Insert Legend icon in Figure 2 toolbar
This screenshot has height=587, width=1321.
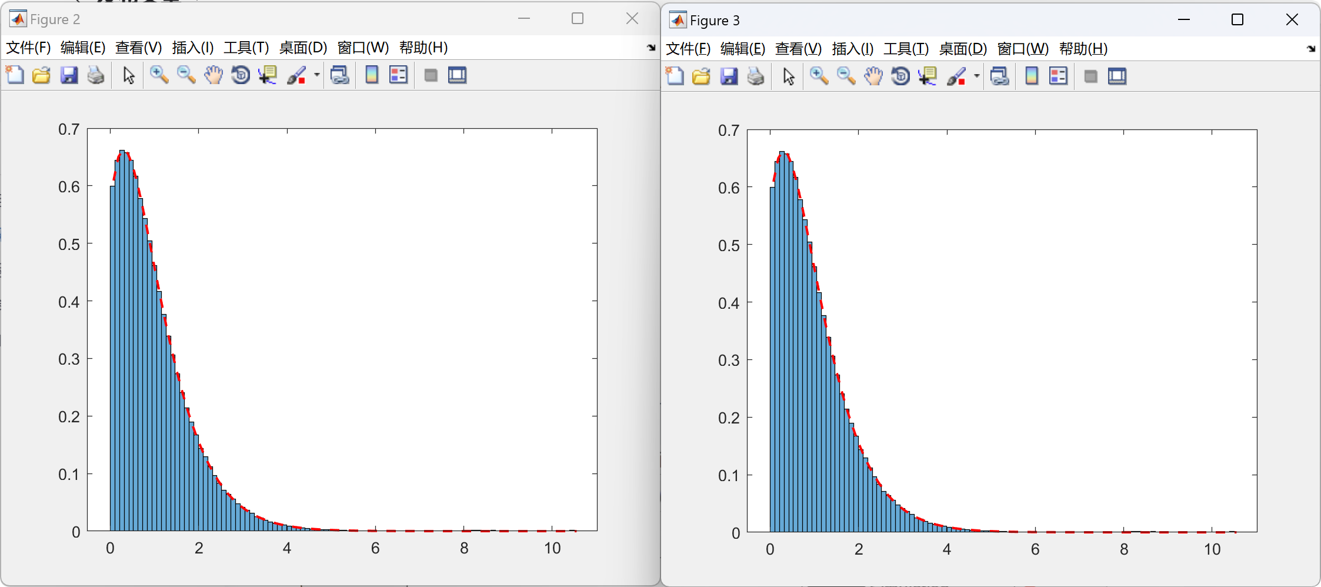(399, 75)
